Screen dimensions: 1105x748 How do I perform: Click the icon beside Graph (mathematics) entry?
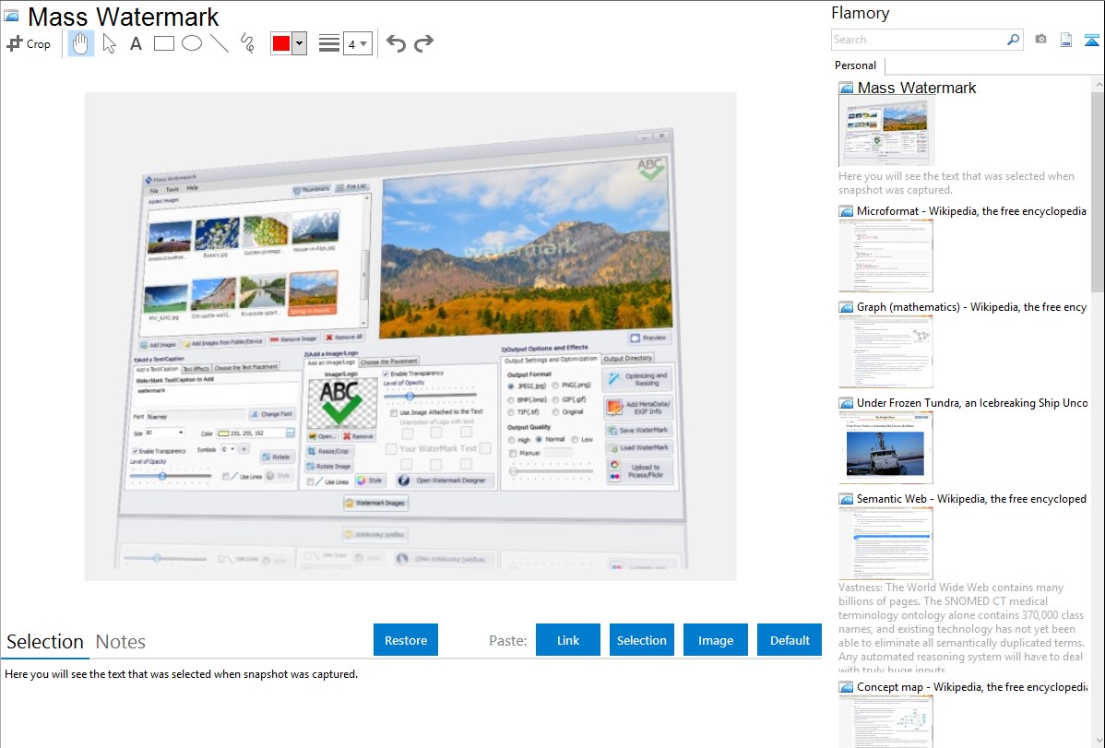846,307
